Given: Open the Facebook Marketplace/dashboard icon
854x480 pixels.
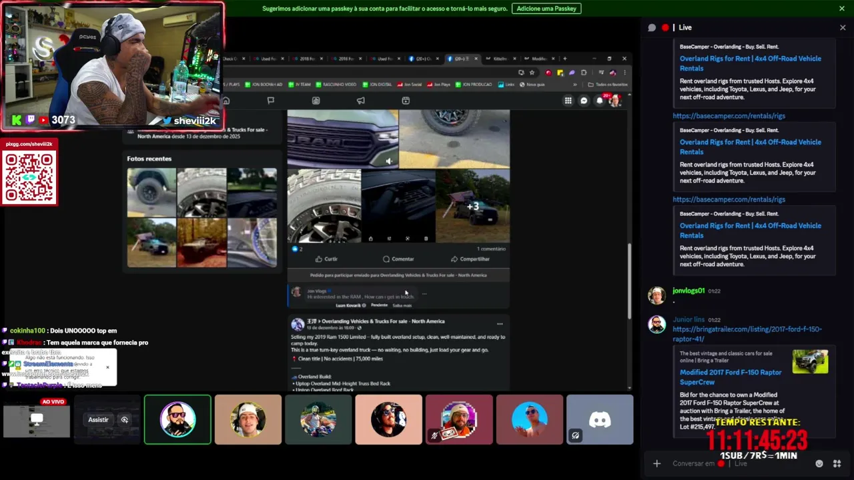Looking at the screenshot, I should coord(316,101).
